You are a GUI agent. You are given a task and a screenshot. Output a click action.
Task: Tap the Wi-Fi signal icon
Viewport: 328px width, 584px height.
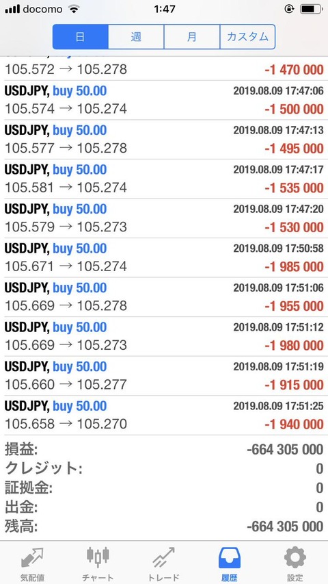point(74,10)
